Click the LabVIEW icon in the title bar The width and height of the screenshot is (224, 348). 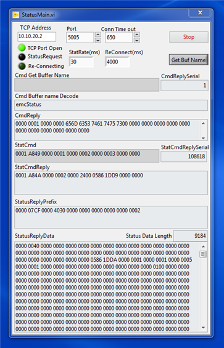point(15,15)
